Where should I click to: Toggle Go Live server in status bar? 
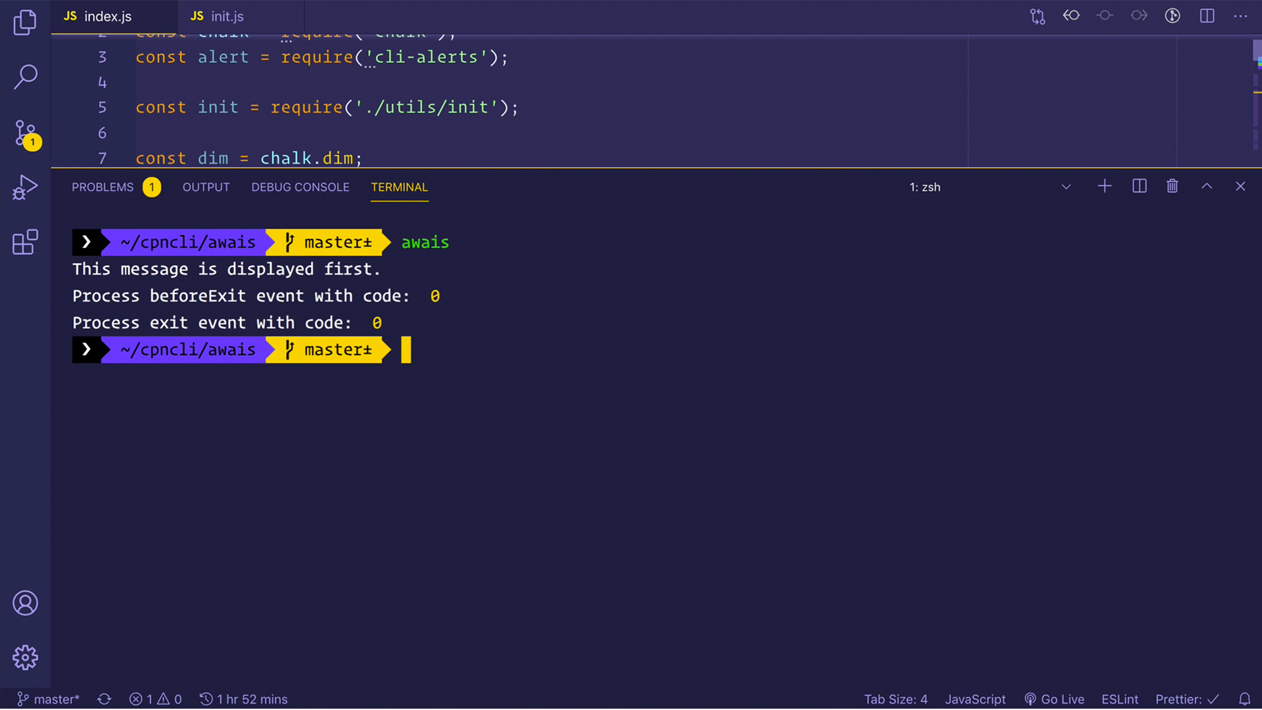pos(1054,699)
